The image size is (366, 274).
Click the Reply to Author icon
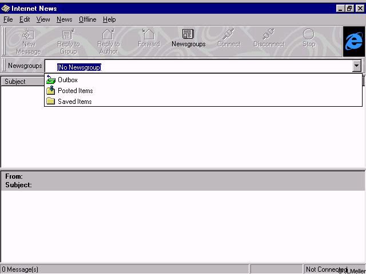108,34
